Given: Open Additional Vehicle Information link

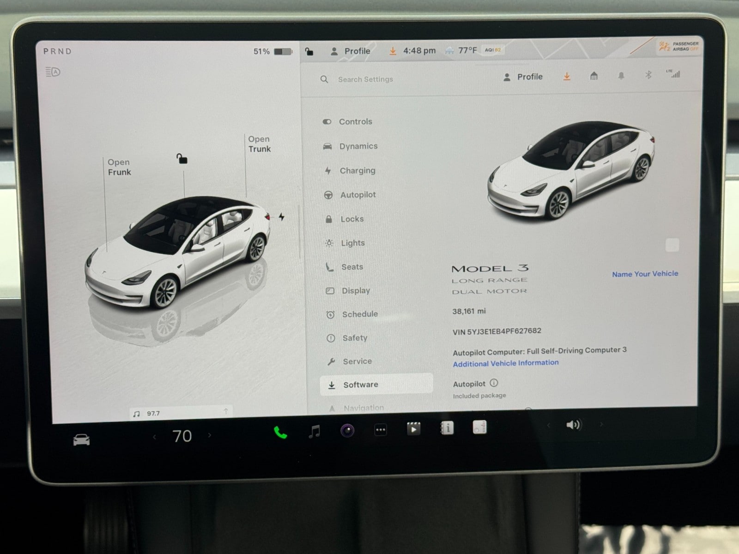Looking at the screenshot, I should pyautogui.click(x=505, y=363).
